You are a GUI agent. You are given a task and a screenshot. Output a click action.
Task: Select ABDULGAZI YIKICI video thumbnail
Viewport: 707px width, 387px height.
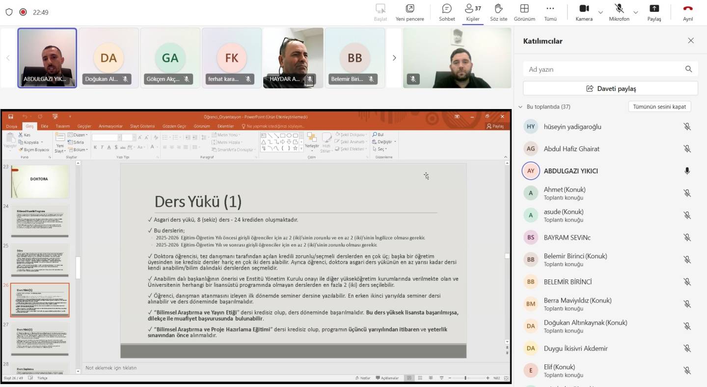pos(48,57)
